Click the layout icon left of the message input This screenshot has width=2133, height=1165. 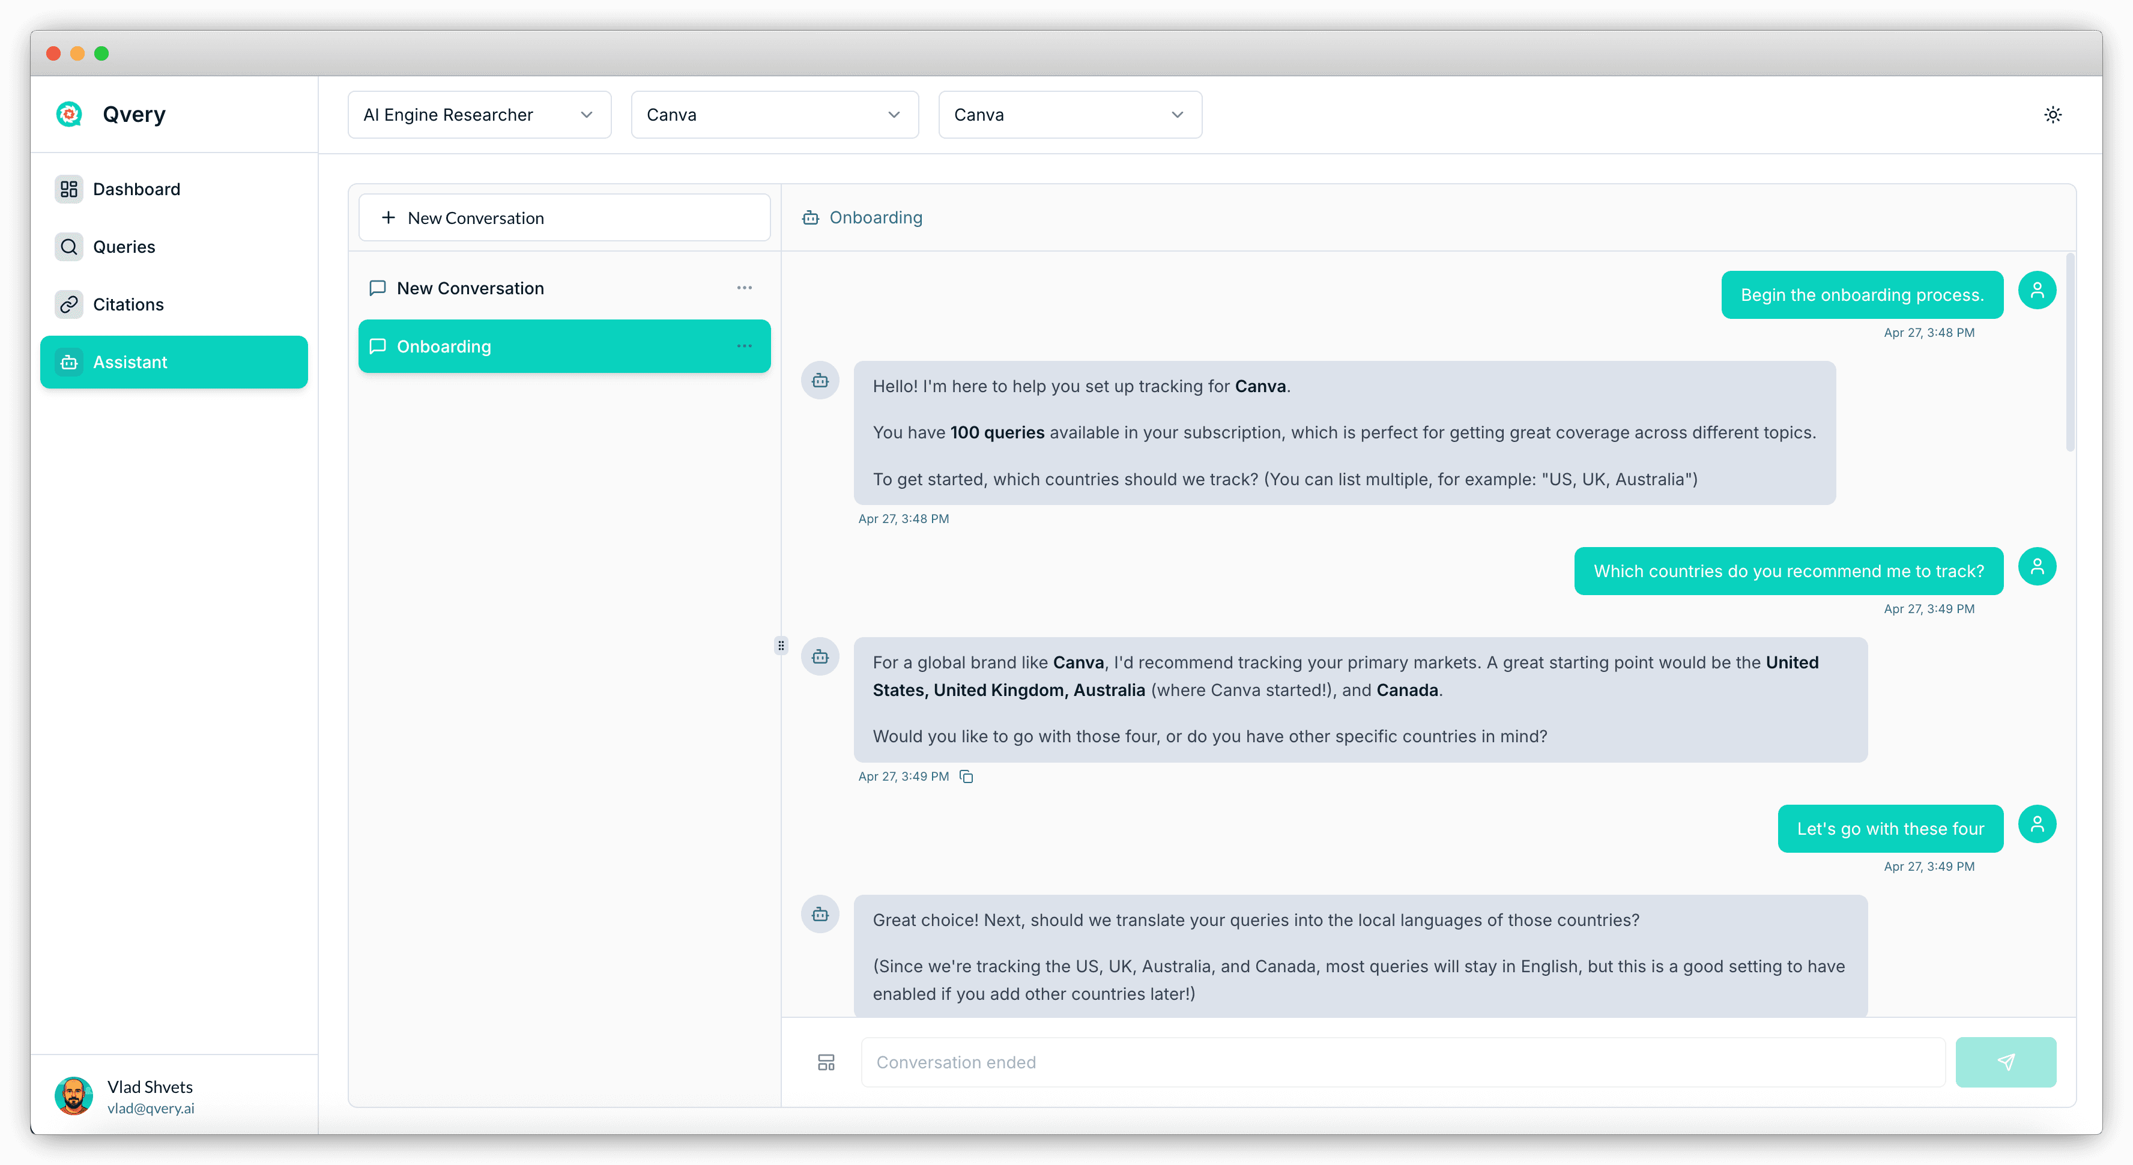[826, 1062]
